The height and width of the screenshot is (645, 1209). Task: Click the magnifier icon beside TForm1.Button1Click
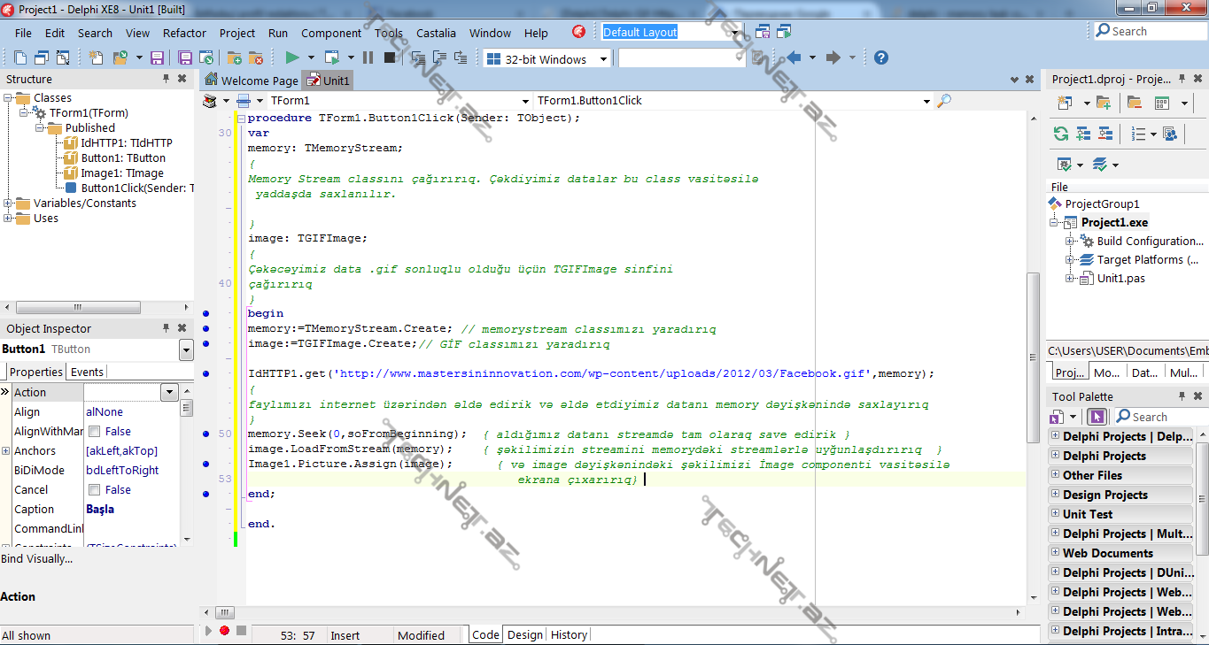pos(944,101)
